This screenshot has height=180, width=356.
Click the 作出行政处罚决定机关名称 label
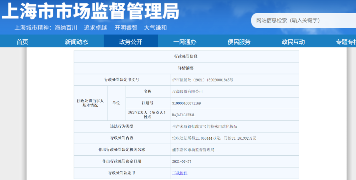(122, 149)
